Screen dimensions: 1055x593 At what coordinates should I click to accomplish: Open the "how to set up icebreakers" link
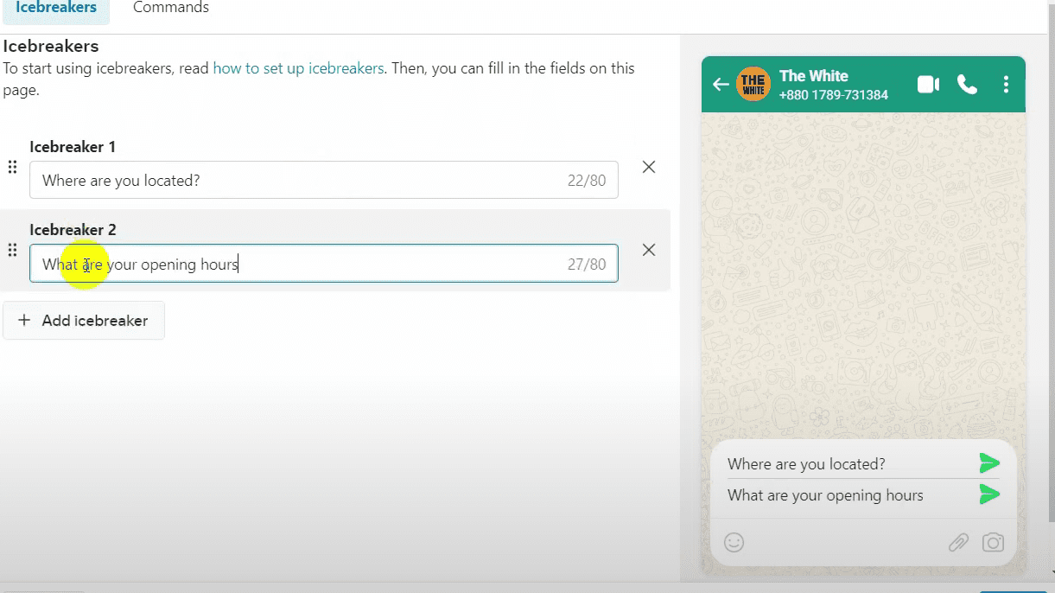(x=298, y=68)
